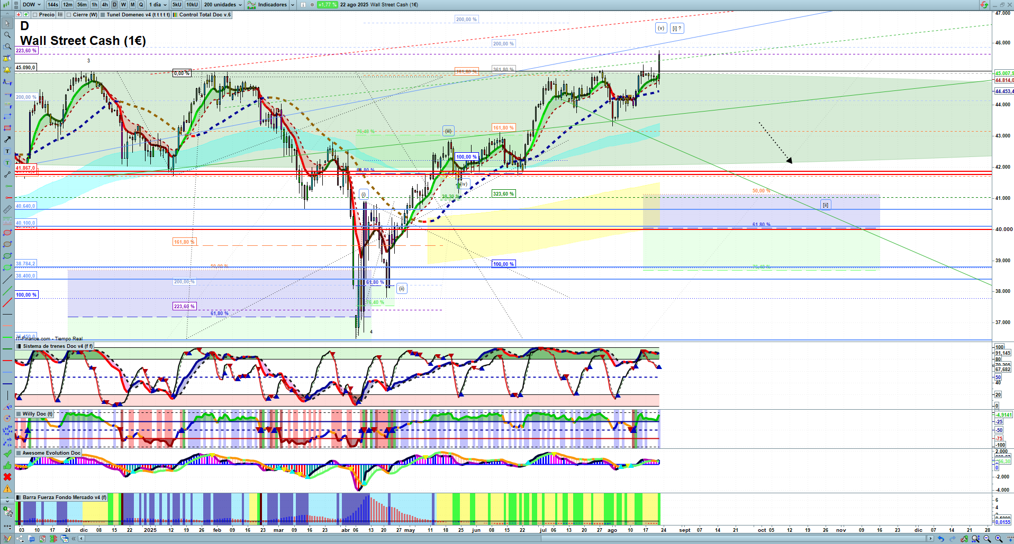The height and width of the screenshot is (544, 1014).
Task: Select the bright green horizontal line style
Action: click(x=7, y=337)
